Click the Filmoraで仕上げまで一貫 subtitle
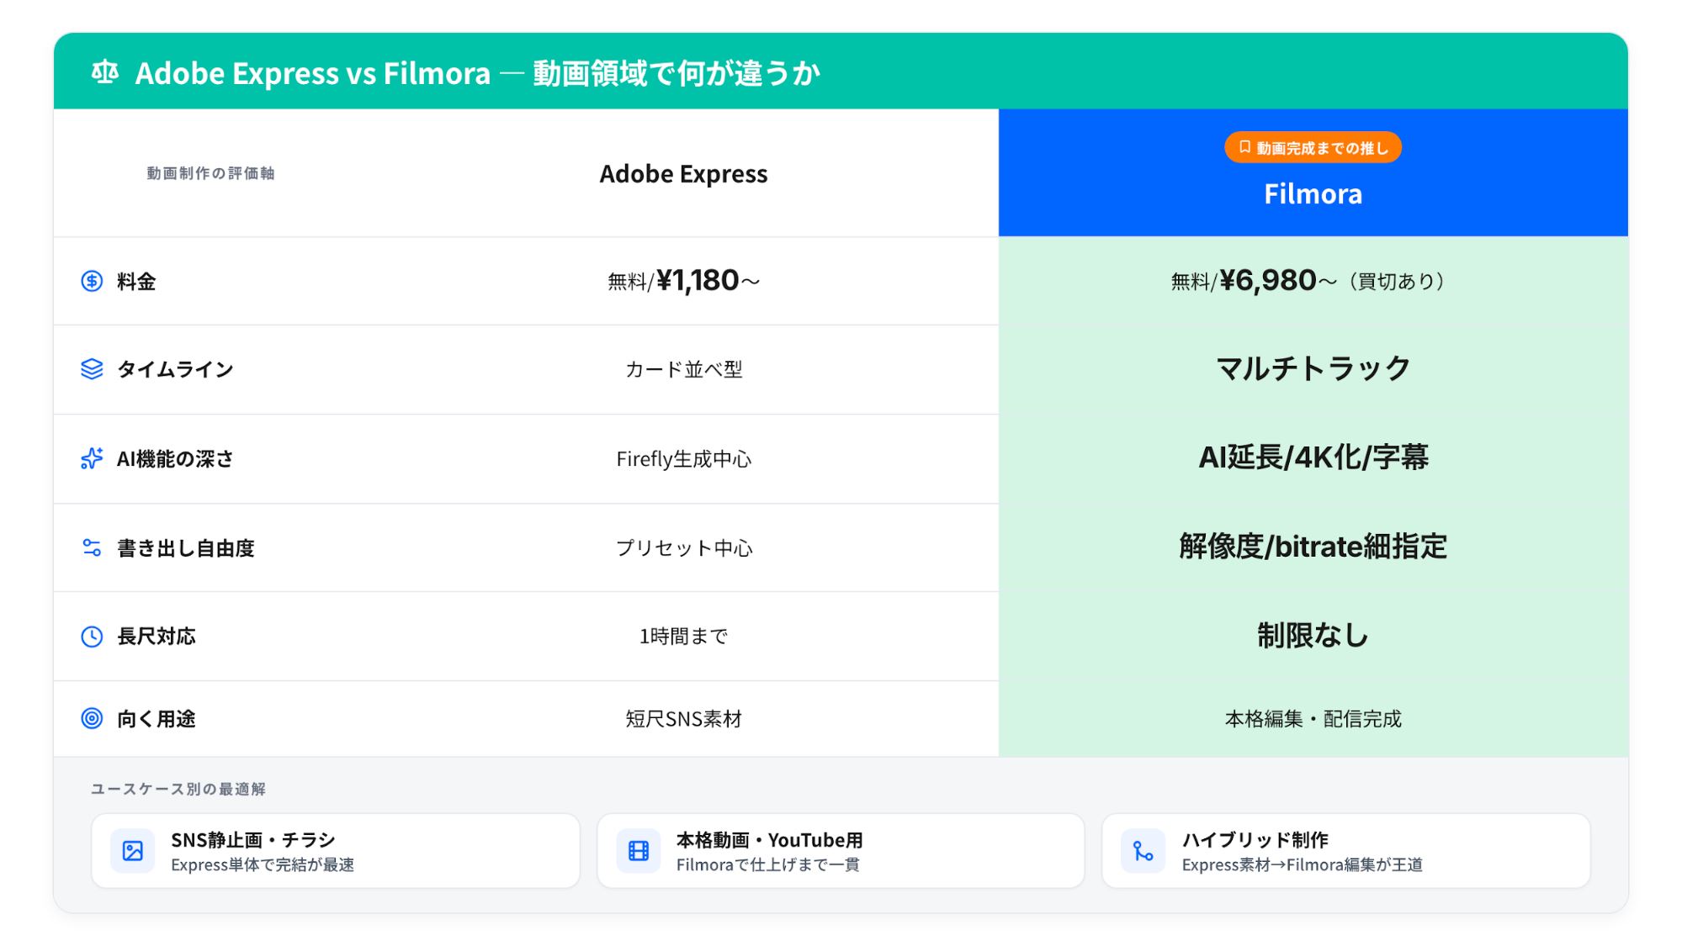This screenshot has width=1682, height=946. click(x=767, y=864)
